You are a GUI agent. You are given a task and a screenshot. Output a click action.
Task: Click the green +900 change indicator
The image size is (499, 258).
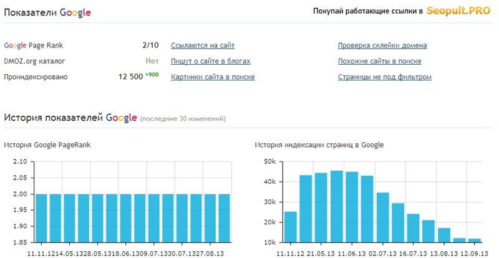152,75
